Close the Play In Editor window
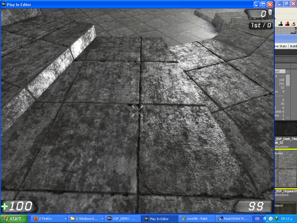This screenshot has height=223, width=297. [x=270, y=4]
